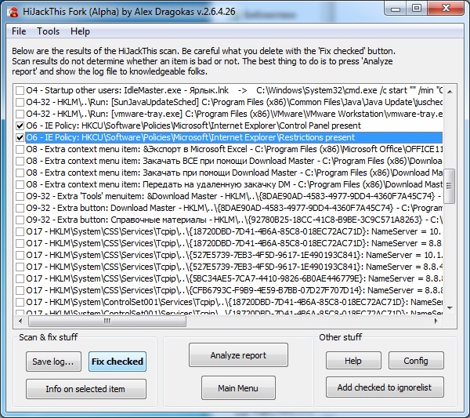Click the Save log... button
The image size is (470, 418).
(x=53, y=362)
